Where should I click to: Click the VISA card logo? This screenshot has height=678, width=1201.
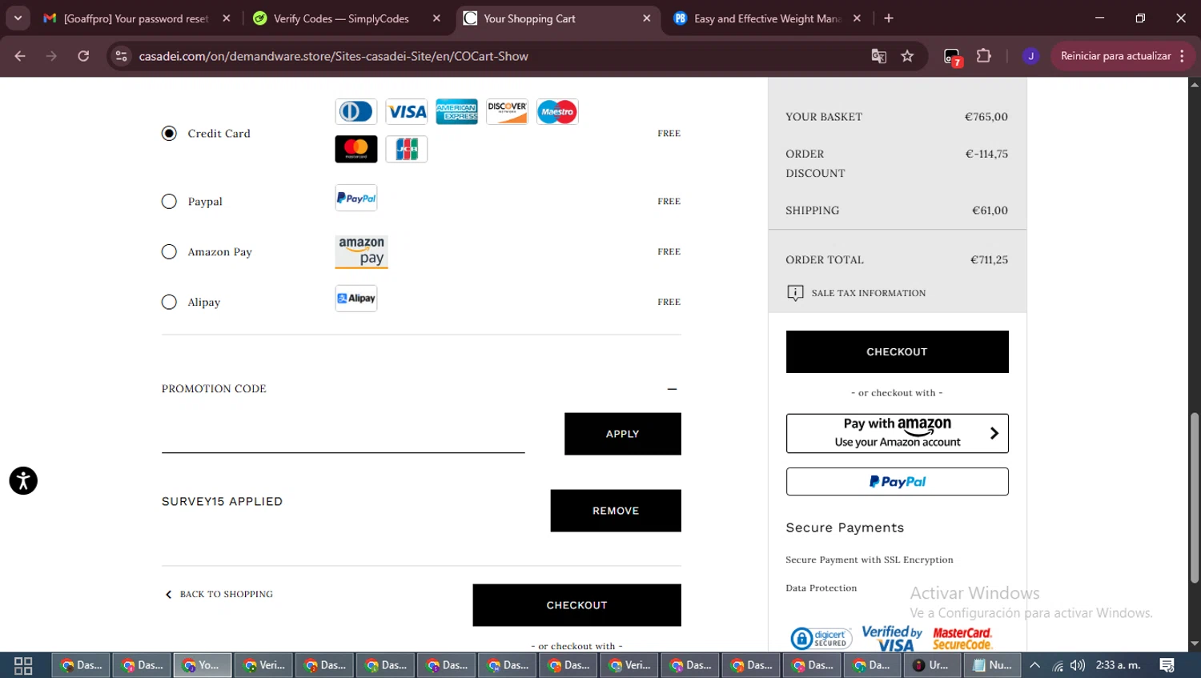tap(407, 111)
